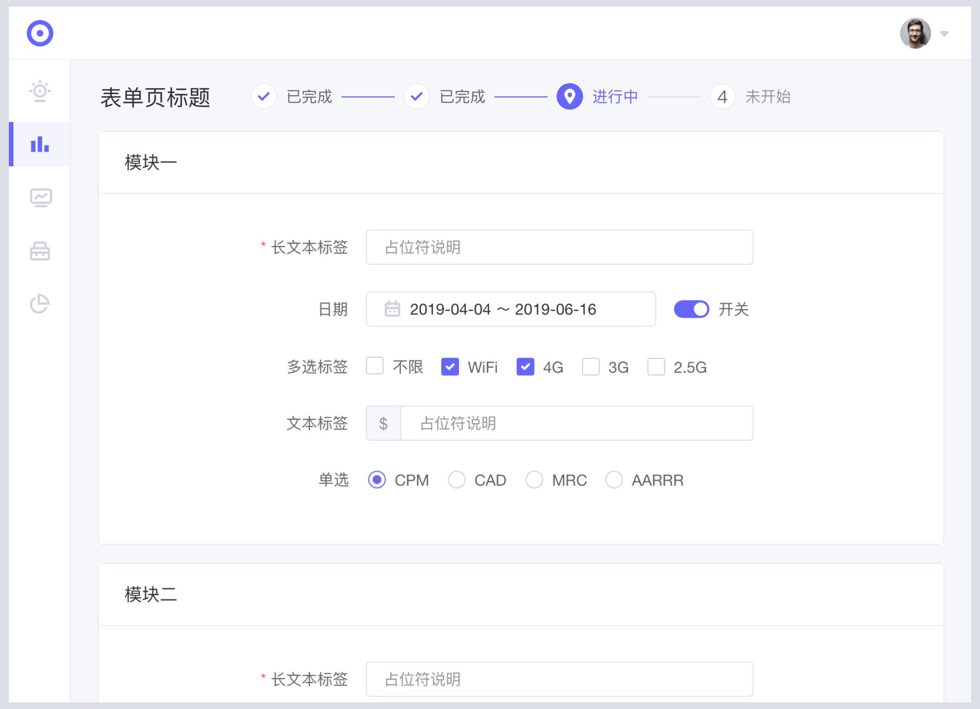The width and height of the screenshot is (980, 709).
Task: Click the 进行中 step indicator
Action: [x=569, y=96]
